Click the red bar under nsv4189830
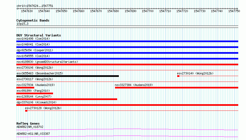The height and width of the screenshot is (140, 246). pos(127,64)
